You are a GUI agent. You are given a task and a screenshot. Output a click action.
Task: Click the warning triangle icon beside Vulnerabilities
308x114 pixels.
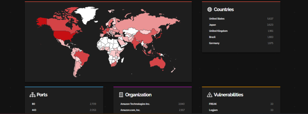[210, 95]
